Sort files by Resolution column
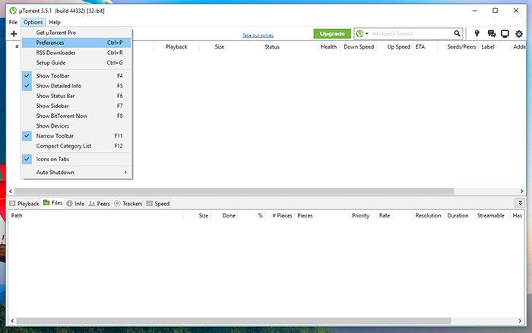Image resolution: width=532 pixels, height=333 pixels. [429, 216]
